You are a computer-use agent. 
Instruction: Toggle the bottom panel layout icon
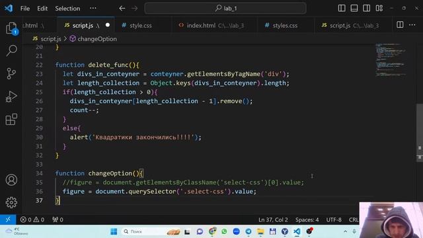point(354,8)
